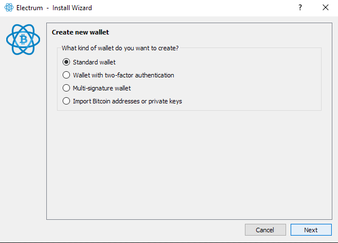Viewport: 338px width, 243px height.
Task: Click the empty area below wallet options
Action: pyautogui.click(x=189, y=164)
